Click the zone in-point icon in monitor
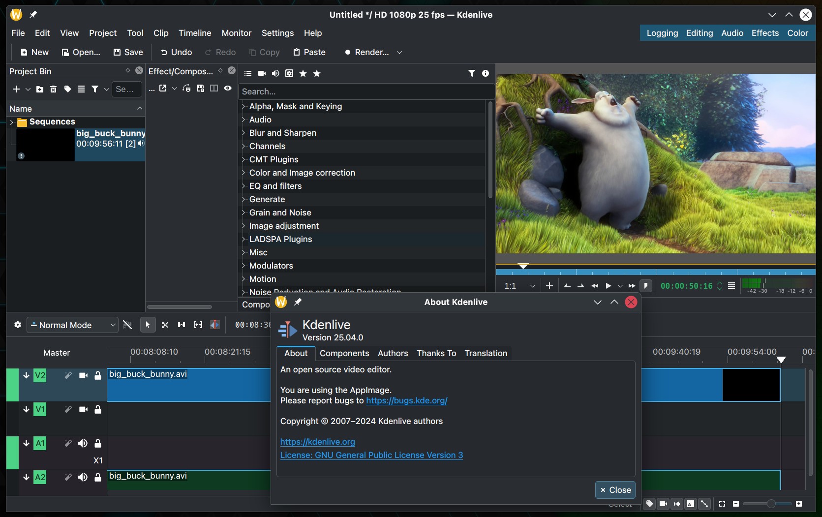822x517 pixels. tap(567, 286)
